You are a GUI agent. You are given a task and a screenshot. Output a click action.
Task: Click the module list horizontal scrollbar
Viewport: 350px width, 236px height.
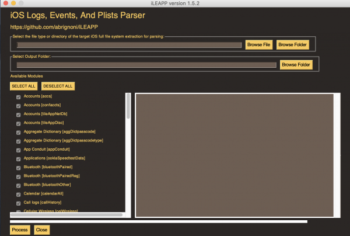tap(66, 215)
